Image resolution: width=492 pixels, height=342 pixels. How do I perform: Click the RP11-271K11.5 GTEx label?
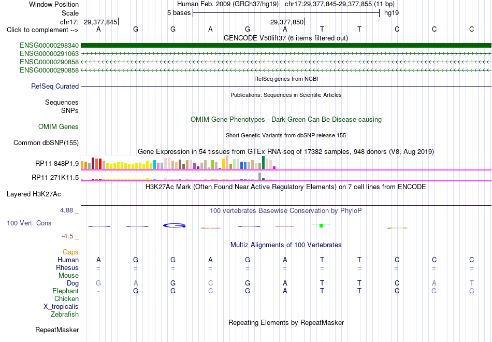55,178
